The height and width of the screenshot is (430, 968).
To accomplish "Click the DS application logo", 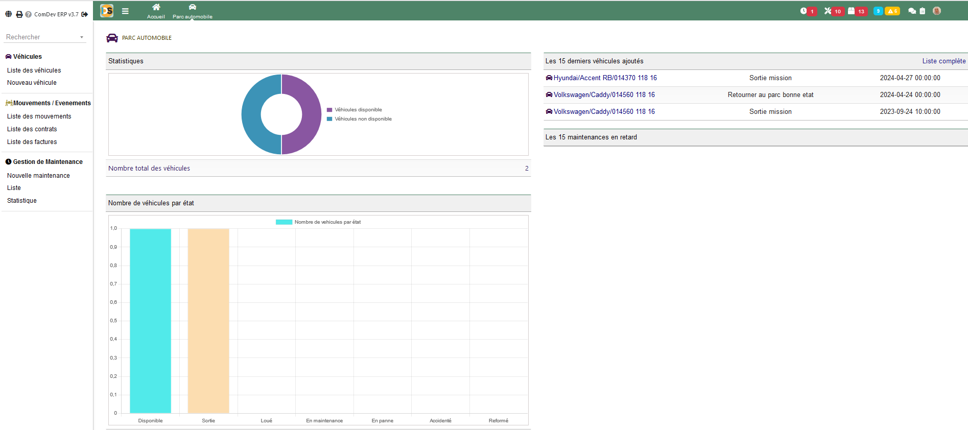I will tap(107, 11).
